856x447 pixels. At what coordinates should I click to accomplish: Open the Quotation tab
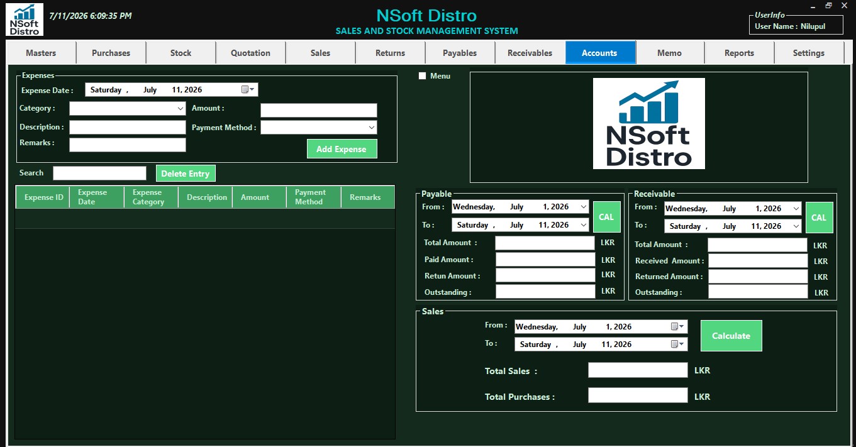(250, 53)
